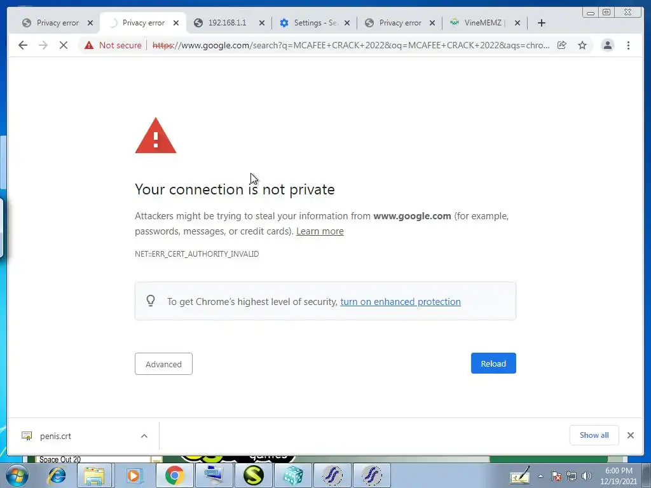Open the volume speaker tray icon
This screenshot has height=488, width=651.
[x=587, y=476]
